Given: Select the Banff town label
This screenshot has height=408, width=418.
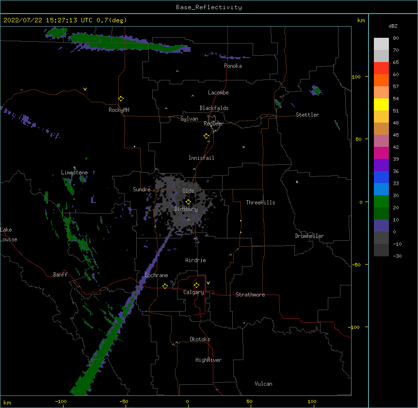Looking at the screenshot, I should 60,275.
